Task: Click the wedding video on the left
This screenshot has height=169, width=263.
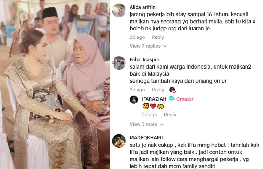Action: tap(55, 84)
